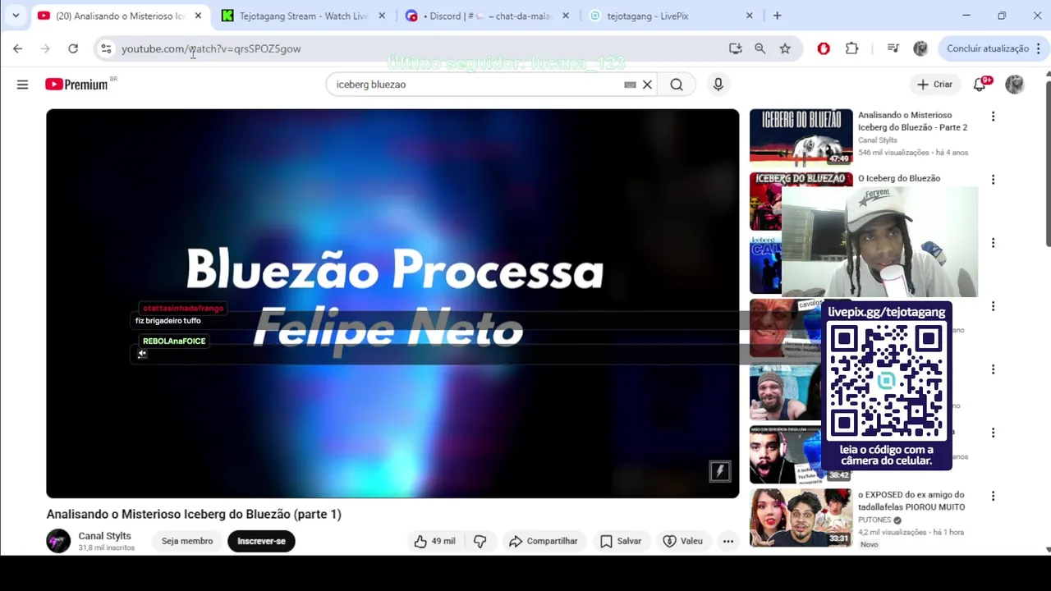Open options for the EXPOSED video
This screenshot has height=591, width=1051.
click(993, 496)
